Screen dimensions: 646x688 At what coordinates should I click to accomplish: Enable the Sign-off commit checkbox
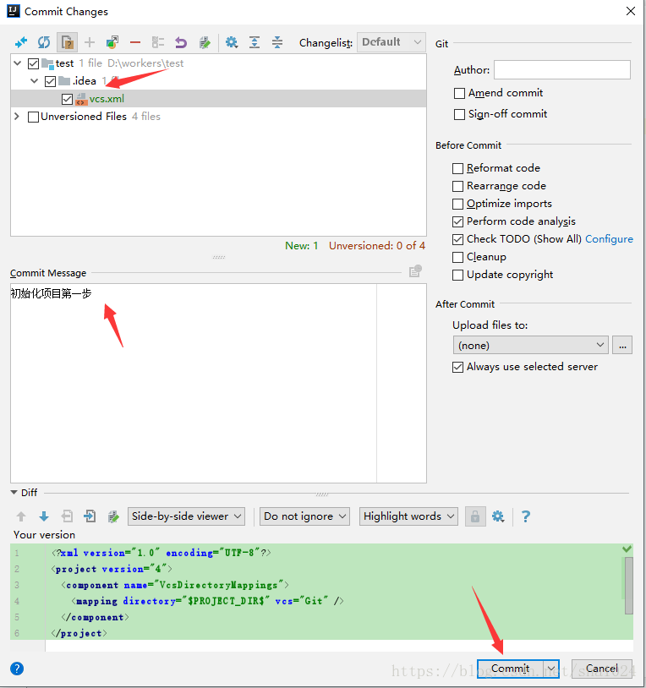459,114
